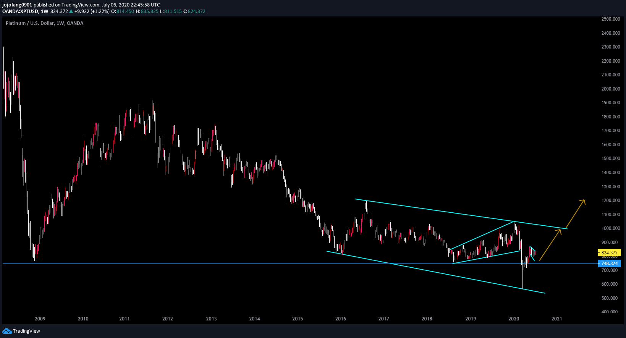Click the 2013 time axis label
626x338 pixels.
click(212, 319)
